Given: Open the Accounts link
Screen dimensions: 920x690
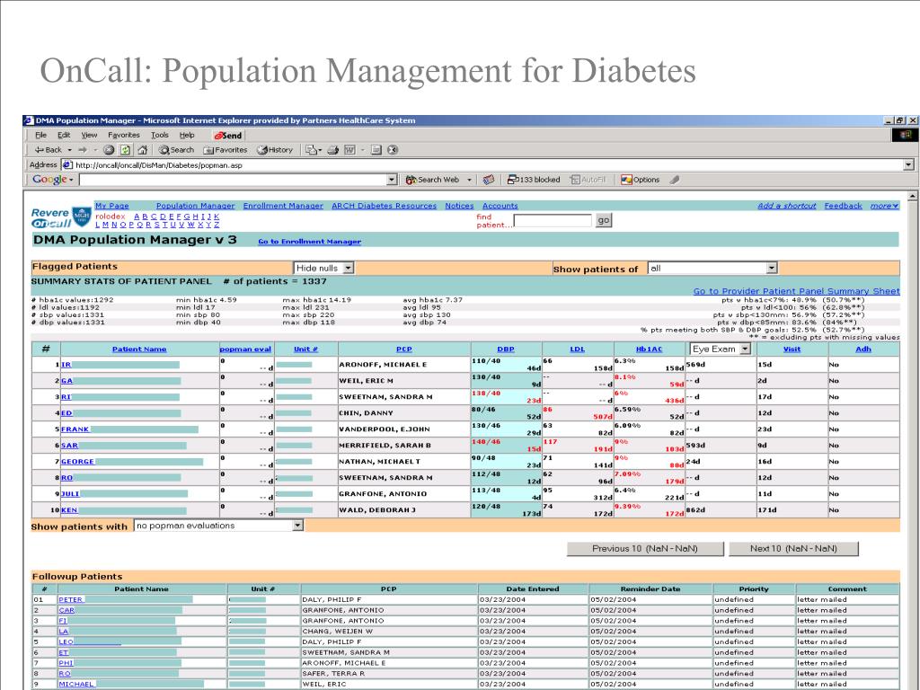Looking at the screenshot, I should [500, 206].
